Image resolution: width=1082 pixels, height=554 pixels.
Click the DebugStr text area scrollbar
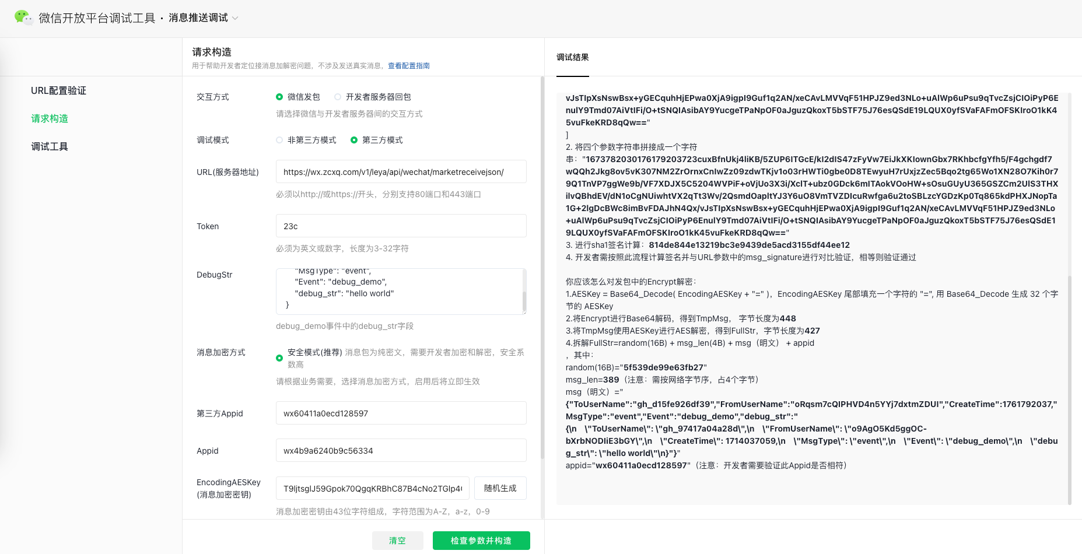[524, 301]
